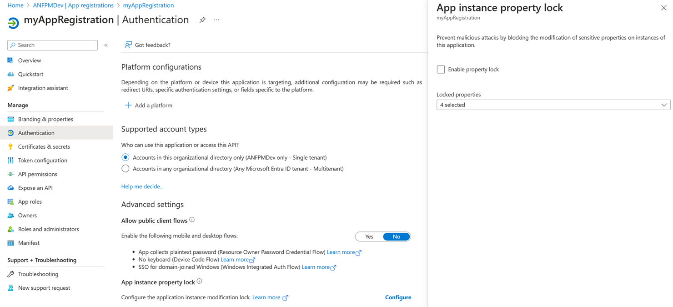Click the myAppRegistration breadcrumb link
673x307 pixels.
(x=148, y=5)
